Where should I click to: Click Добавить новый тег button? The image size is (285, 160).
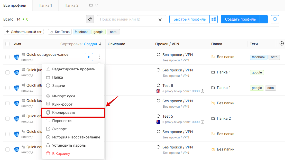coord(24,32)
